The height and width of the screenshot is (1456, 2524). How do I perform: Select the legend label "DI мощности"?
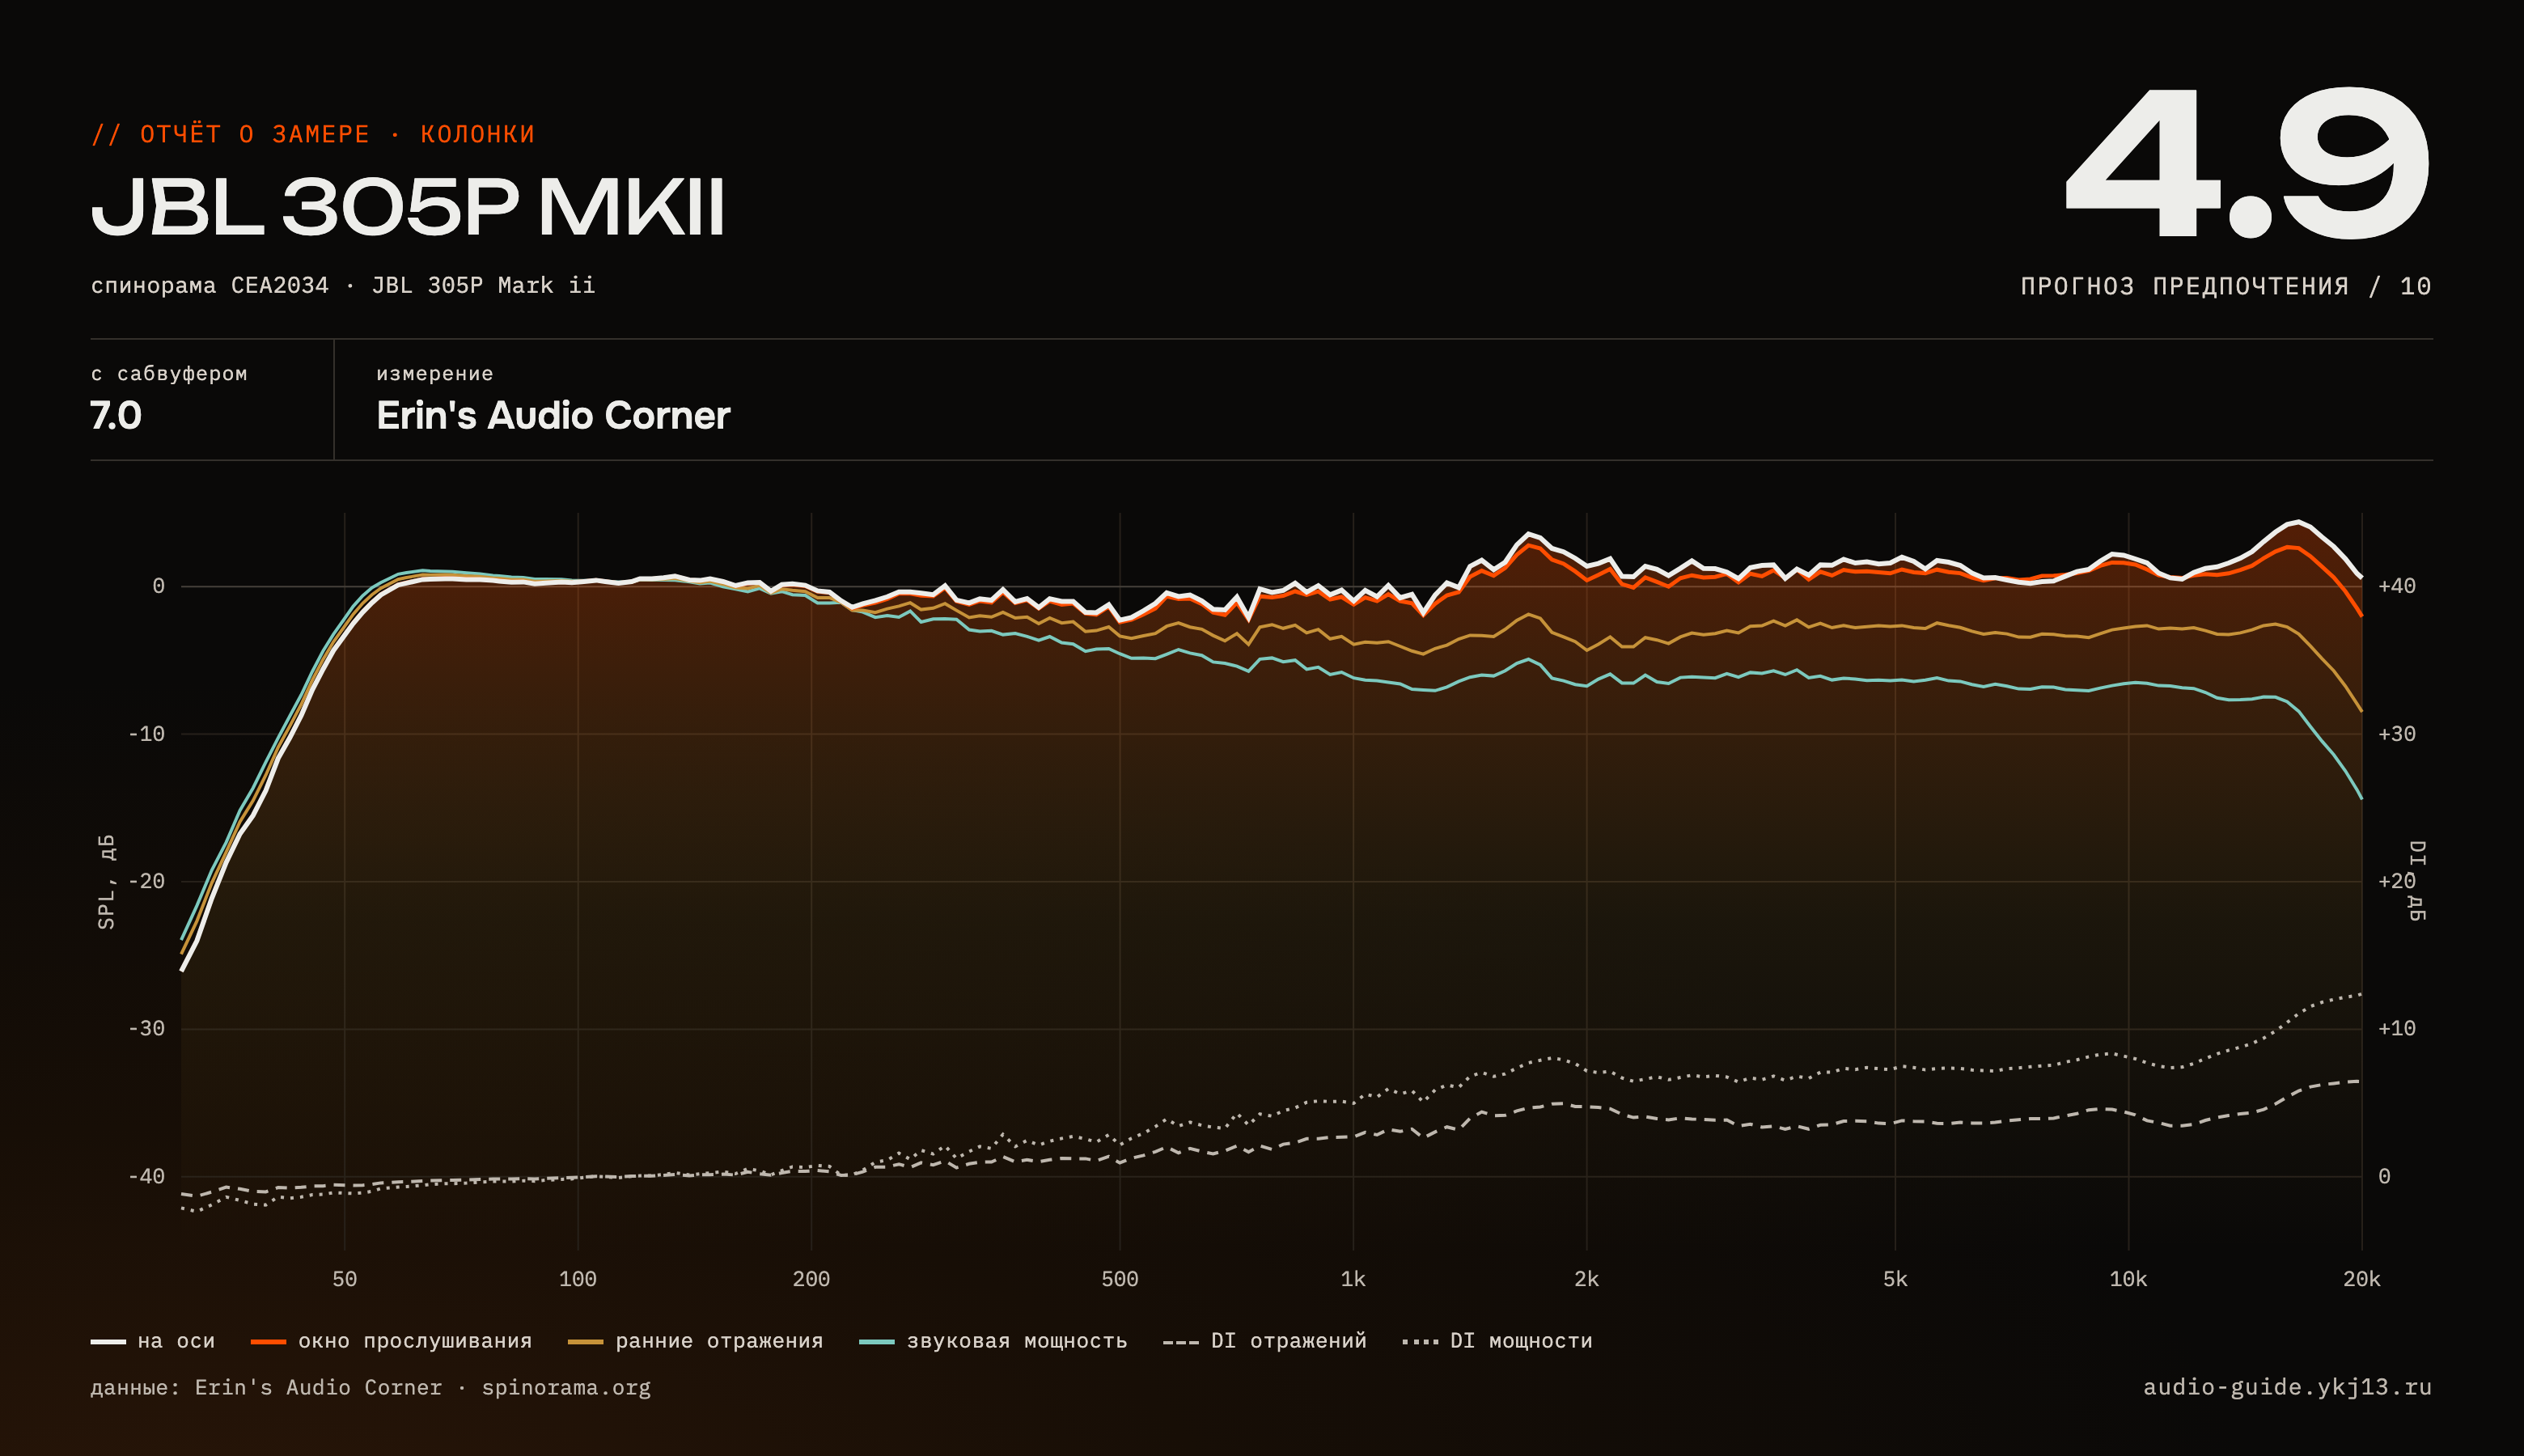[1521, 1341]
